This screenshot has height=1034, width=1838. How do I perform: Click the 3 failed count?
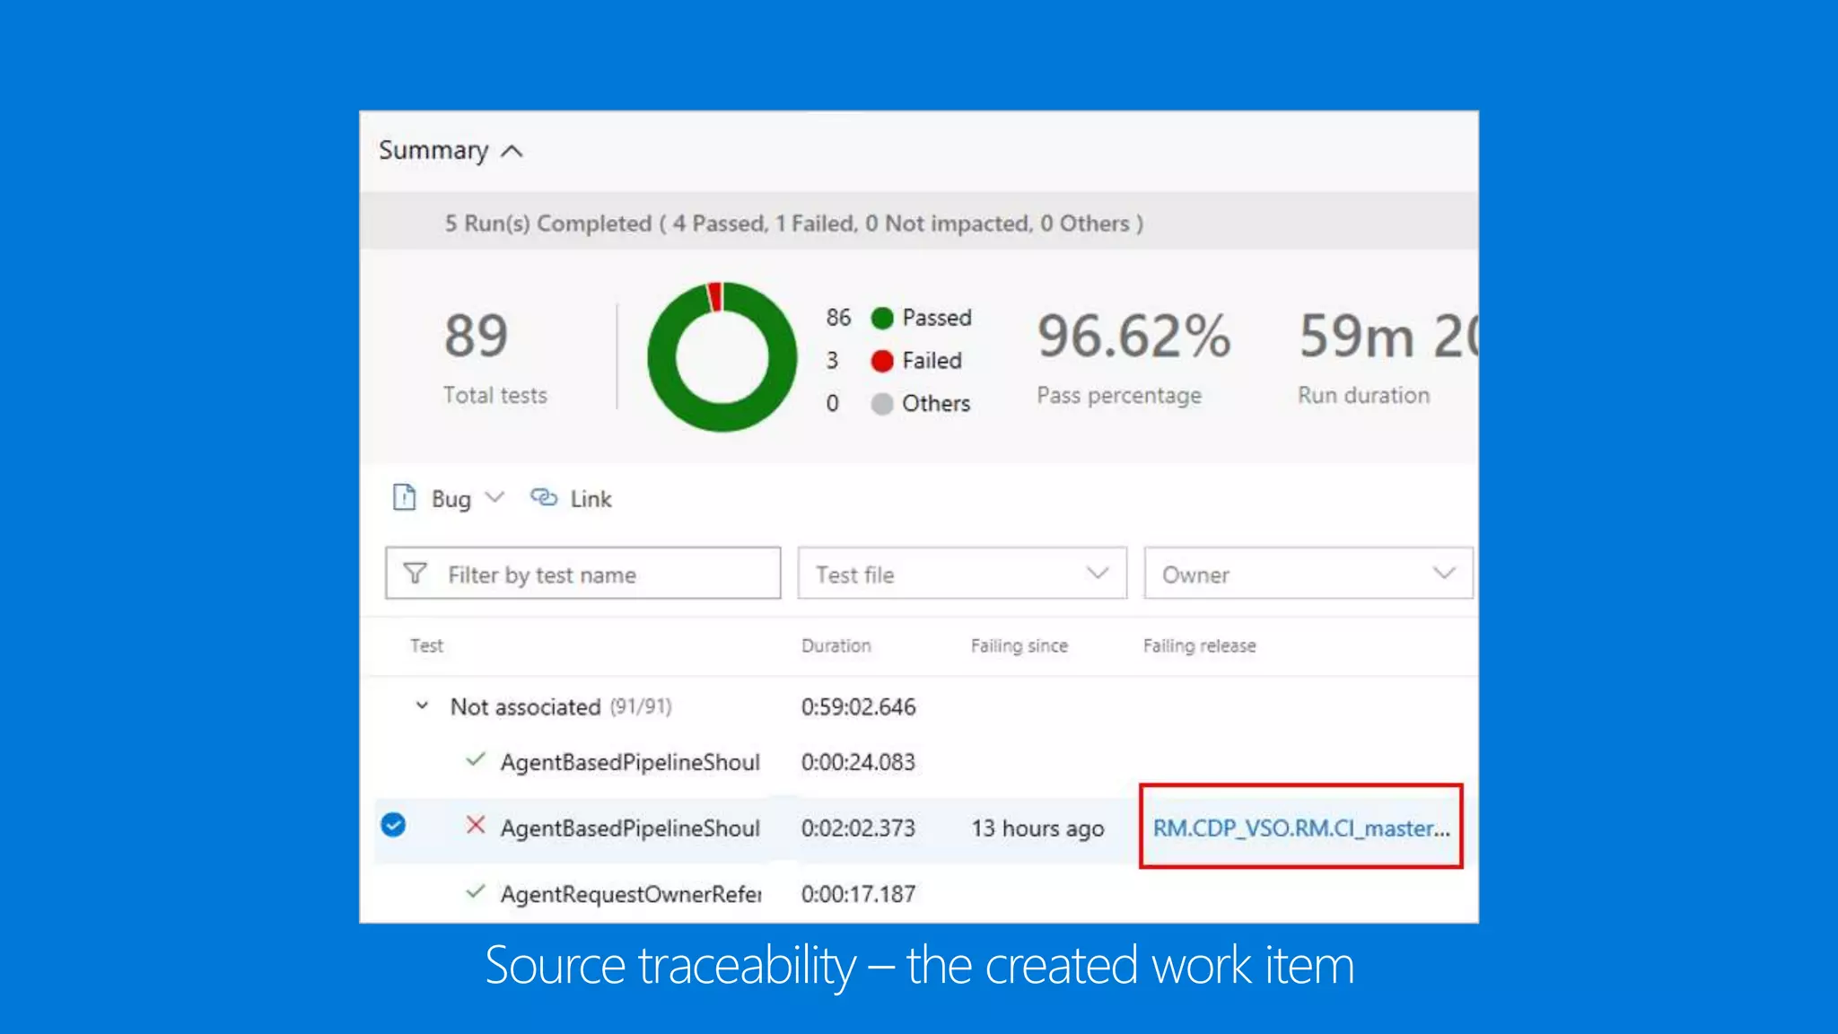tap(832, 361)
